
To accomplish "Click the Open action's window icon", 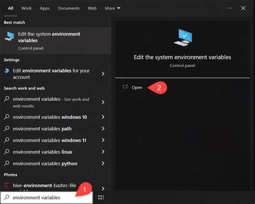I will point(125,87).
